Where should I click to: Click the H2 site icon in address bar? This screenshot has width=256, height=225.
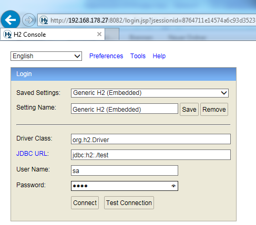coord(44,20)
